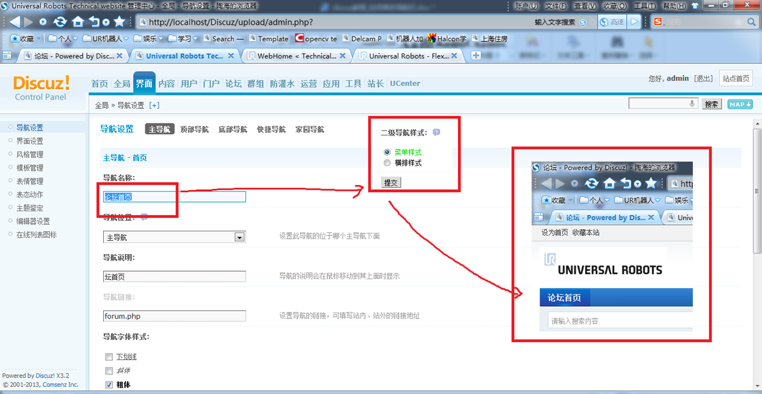
Task: Switch to the 顶部导航 tab
Action: [194, 129]
